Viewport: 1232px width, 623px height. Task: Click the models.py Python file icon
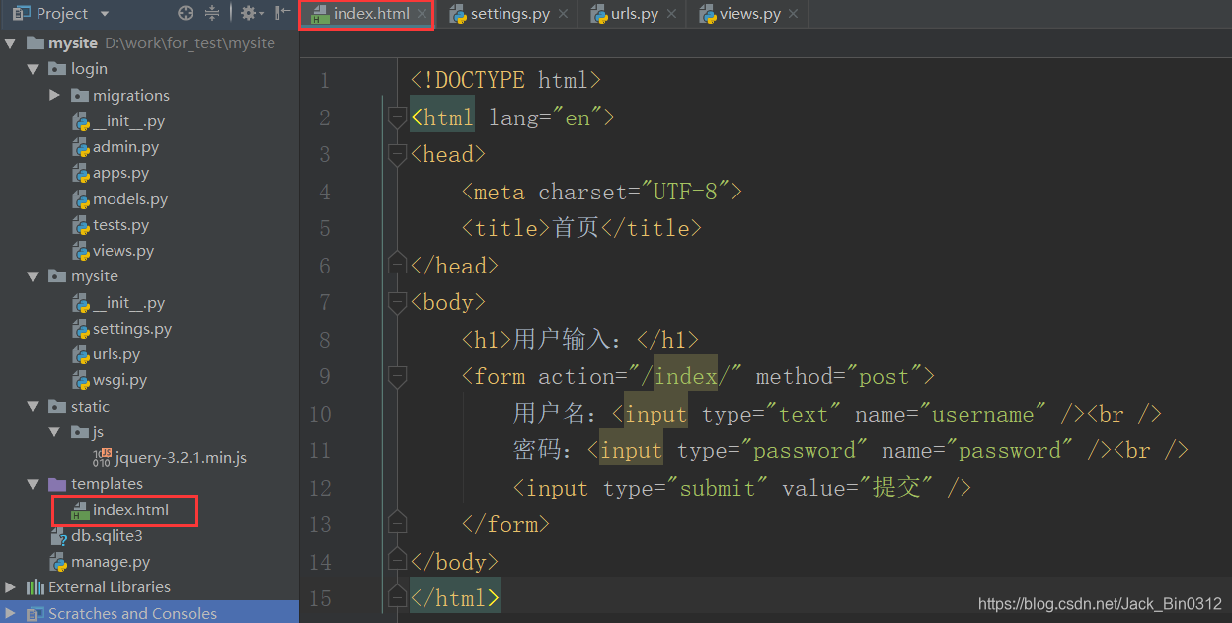tap(81, 199)
